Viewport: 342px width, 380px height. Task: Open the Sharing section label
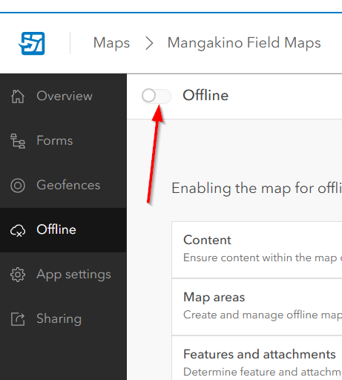pyautogui.click(x=59, y=318)
